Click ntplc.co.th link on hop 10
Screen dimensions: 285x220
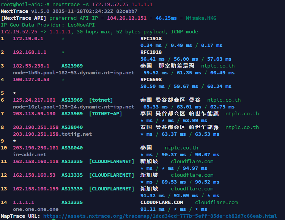[181, 148]
